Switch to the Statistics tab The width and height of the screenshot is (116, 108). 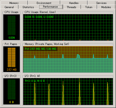click(28, 7)
